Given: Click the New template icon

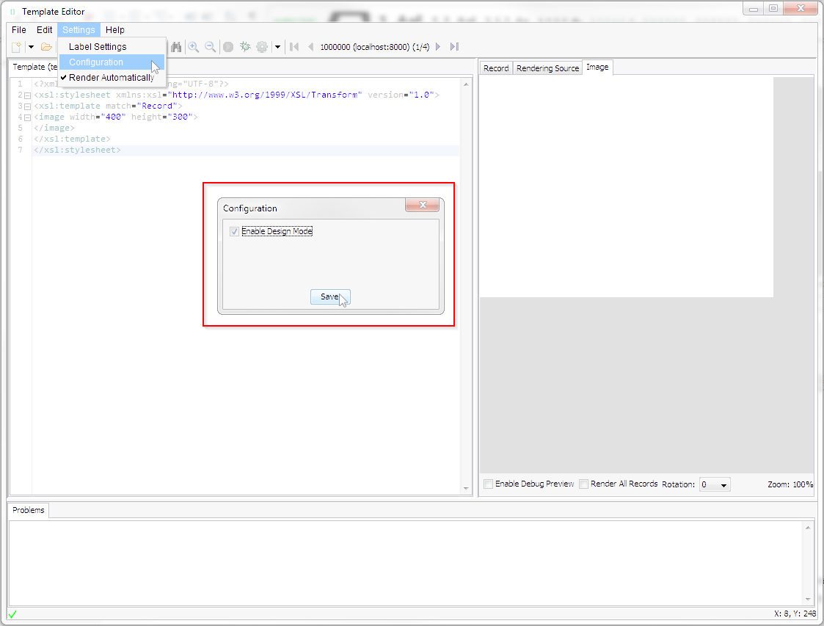Looking at the screenshot, I should 16,47.
